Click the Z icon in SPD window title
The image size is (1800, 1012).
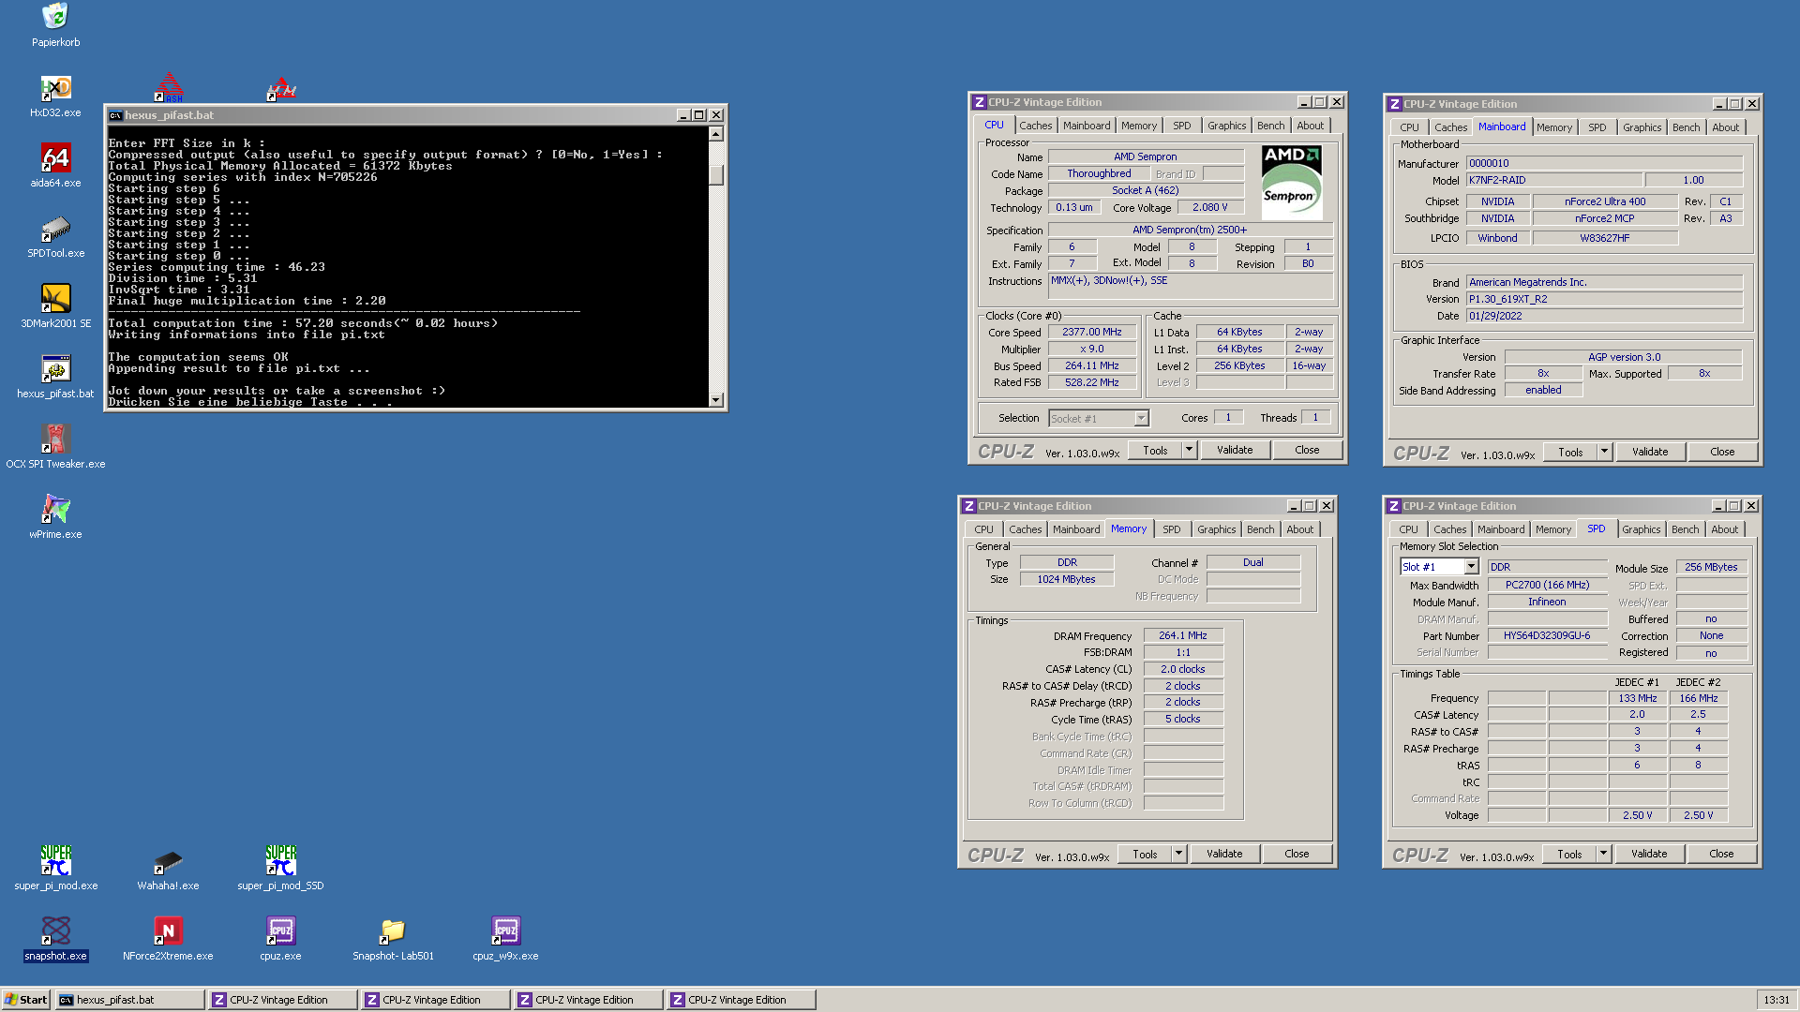(x=1394, y=506)
